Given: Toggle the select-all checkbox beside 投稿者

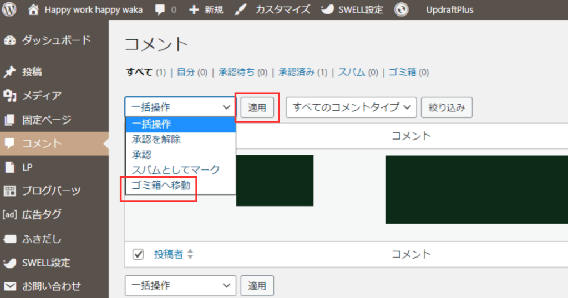Looking at the screenshot, I should 138,254.
